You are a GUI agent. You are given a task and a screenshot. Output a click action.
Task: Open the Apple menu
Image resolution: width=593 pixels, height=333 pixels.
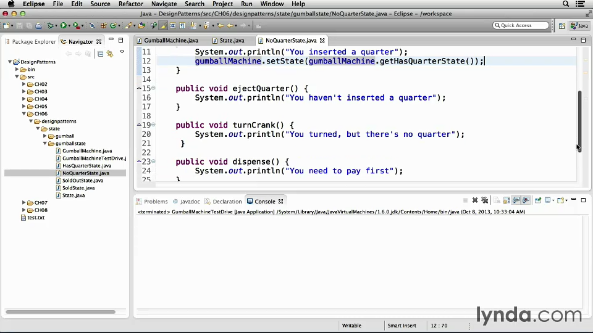point(11,4)
